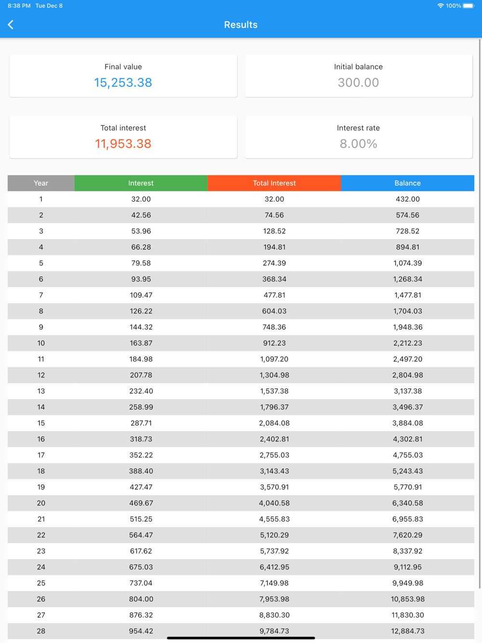
Task: Tap the Results page title
Action: click(241, 25)
